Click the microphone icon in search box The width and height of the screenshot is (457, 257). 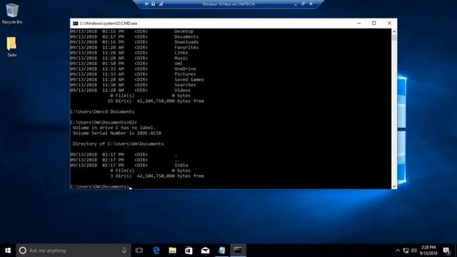pyautogui.click(x=124, y=251)
